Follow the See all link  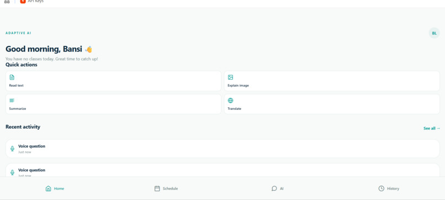point(432,128)
